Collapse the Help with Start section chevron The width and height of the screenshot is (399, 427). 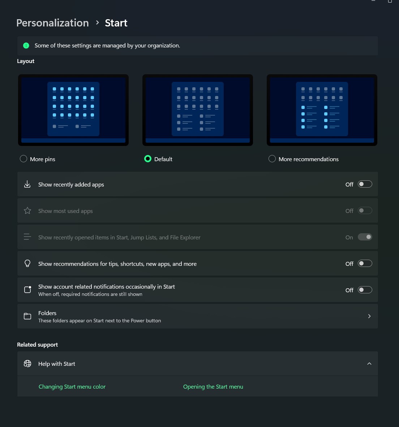click(369, 364)
